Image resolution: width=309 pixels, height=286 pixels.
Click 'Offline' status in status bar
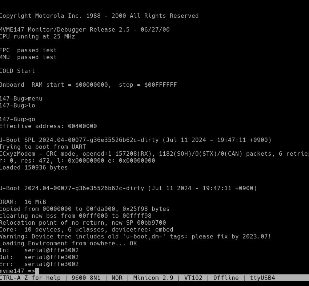point(226,278)
